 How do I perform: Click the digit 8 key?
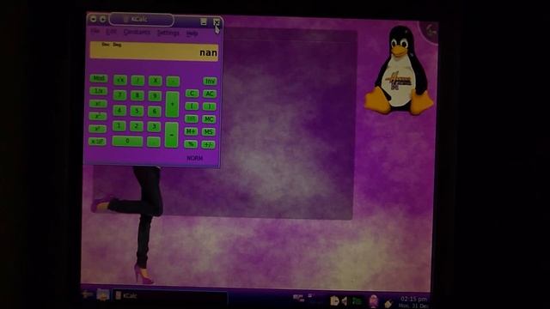click(137, 95)
